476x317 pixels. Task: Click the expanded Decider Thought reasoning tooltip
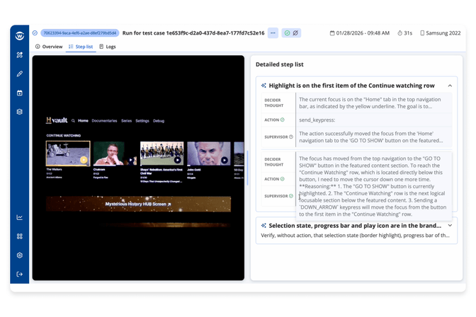(x=373, y=186)
